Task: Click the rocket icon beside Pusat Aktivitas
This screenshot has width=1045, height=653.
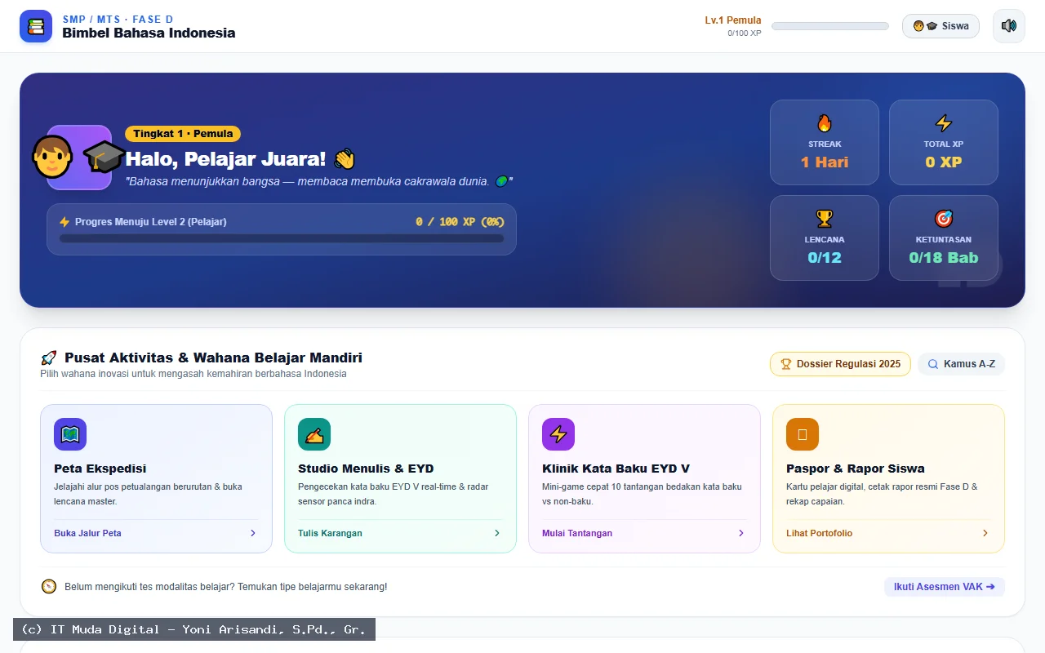Action: 49,358
